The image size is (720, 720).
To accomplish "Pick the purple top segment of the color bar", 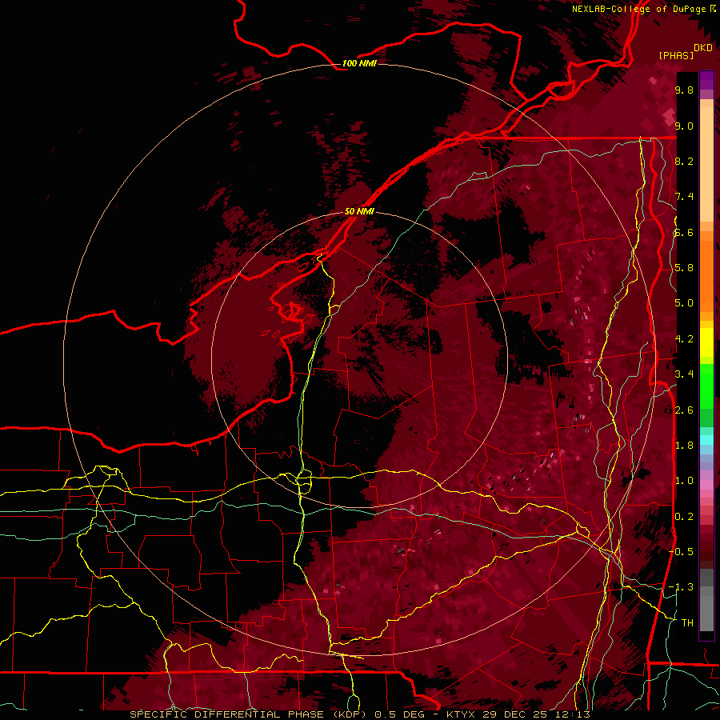I will [706, 80].
